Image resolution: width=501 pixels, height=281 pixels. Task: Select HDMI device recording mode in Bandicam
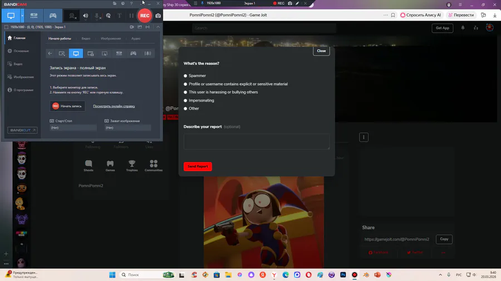click(34, 16)
